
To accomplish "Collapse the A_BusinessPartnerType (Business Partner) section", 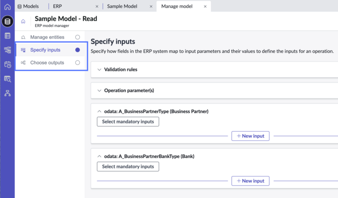I will (x=99, y=111).
